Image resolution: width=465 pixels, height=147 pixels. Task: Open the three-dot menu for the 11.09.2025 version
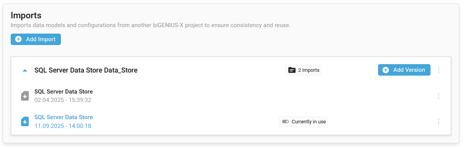(x=439, y=121)
